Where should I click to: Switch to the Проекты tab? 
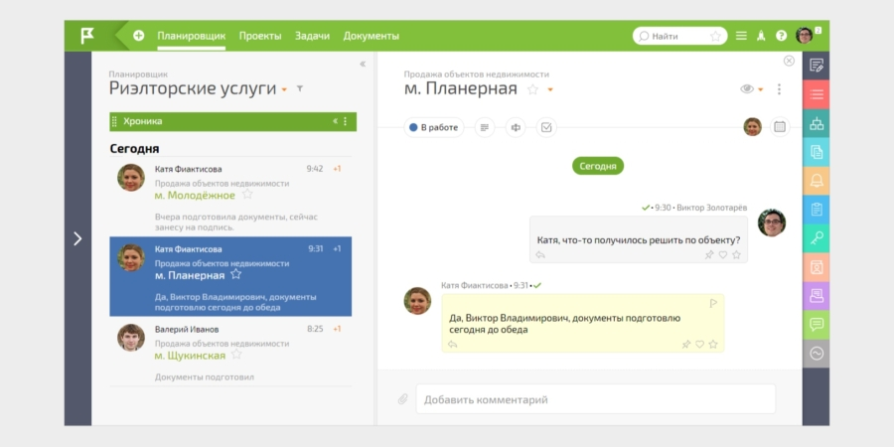pos(260,36)
